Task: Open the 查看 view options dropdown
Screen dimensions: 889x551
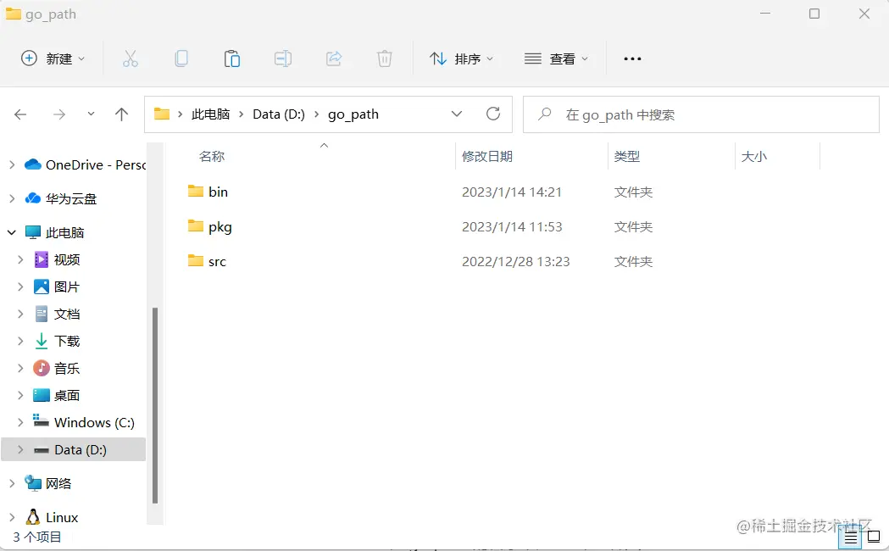Action: tap(557, 58)
